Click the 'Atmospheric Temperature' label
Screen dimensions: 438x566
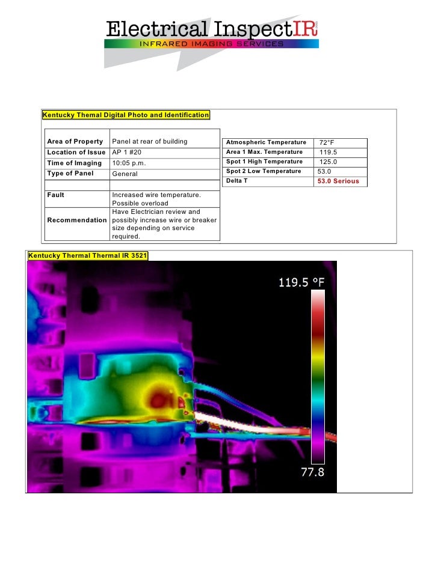(x=266, y=142)
